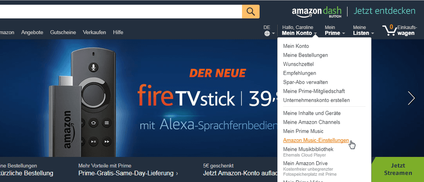The height and width of the screenshot is (182, 424).
Task: Open the shopping cart icon
Action: tap(389, 30)
